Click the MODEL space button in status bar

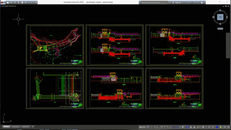tap(142, 127)
